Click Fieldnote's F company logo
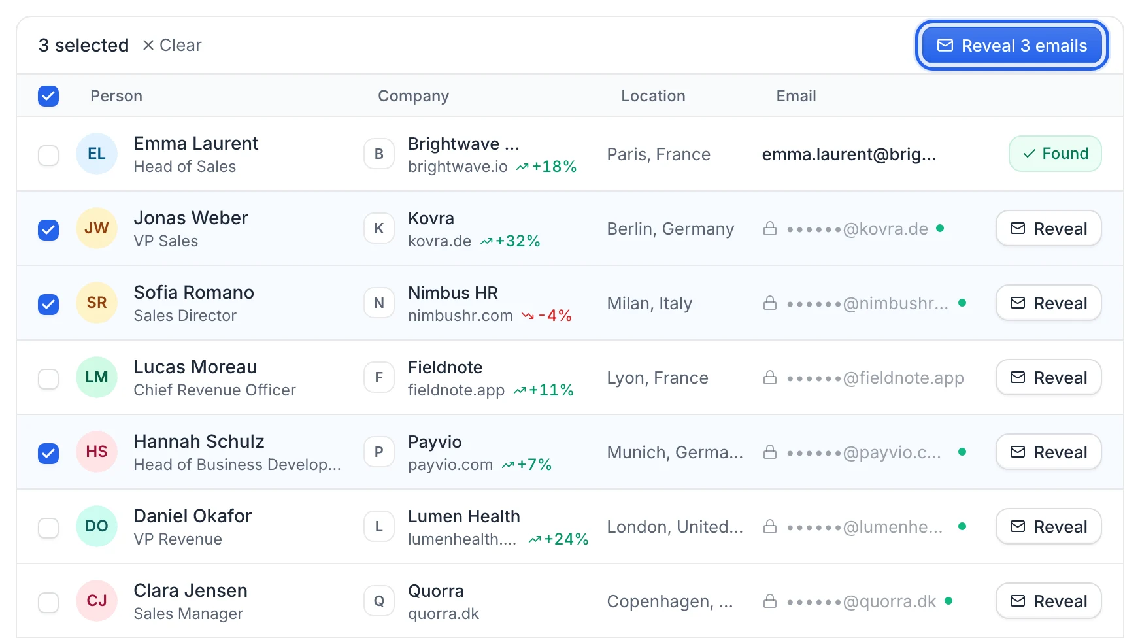This screenshot has width=1140, height=638. [379, 377]
